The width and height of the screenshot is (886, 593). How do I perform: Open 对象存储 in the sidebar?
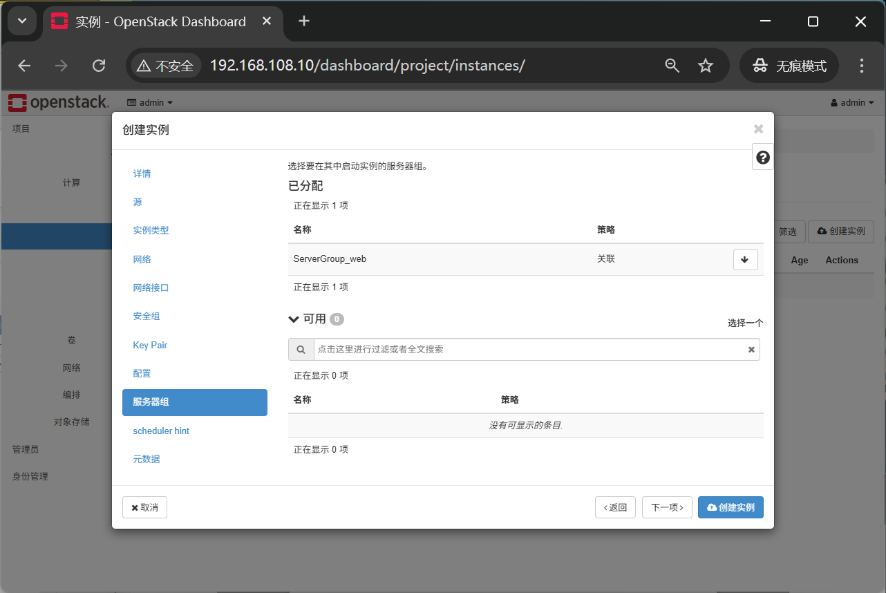point(72,422)
